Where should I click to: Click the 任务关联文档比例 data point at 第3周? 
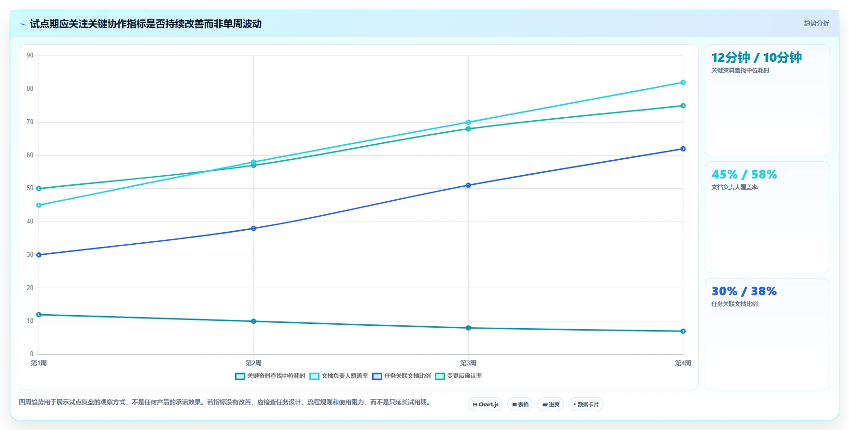[468, 185]
